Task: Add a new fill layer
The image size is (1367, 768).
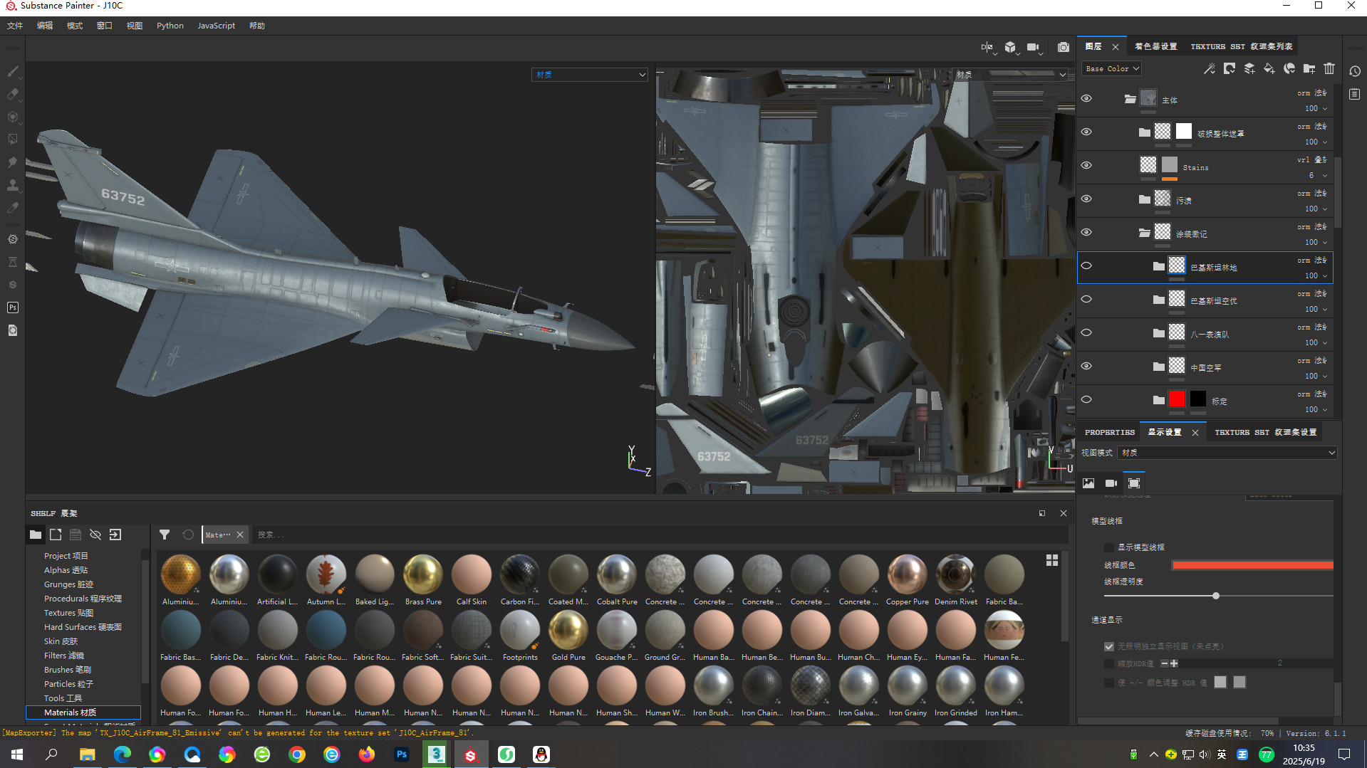Action: click(1269, 68)
